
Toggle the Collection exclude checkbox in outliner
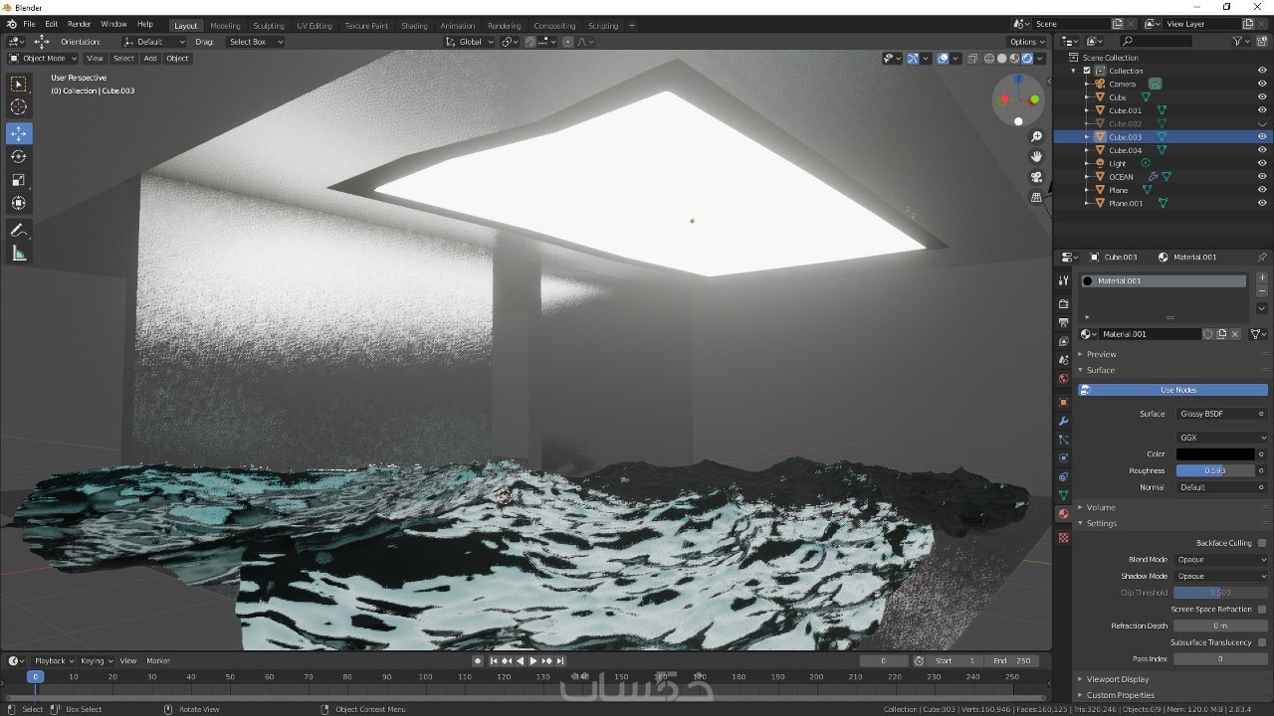coord(1087,71)
